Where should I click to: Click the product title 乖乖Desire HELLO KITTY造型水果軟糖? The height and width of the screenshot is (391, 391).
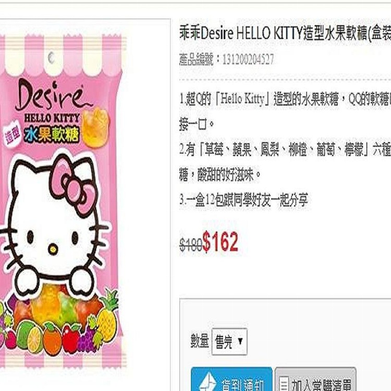click(284, 33)
